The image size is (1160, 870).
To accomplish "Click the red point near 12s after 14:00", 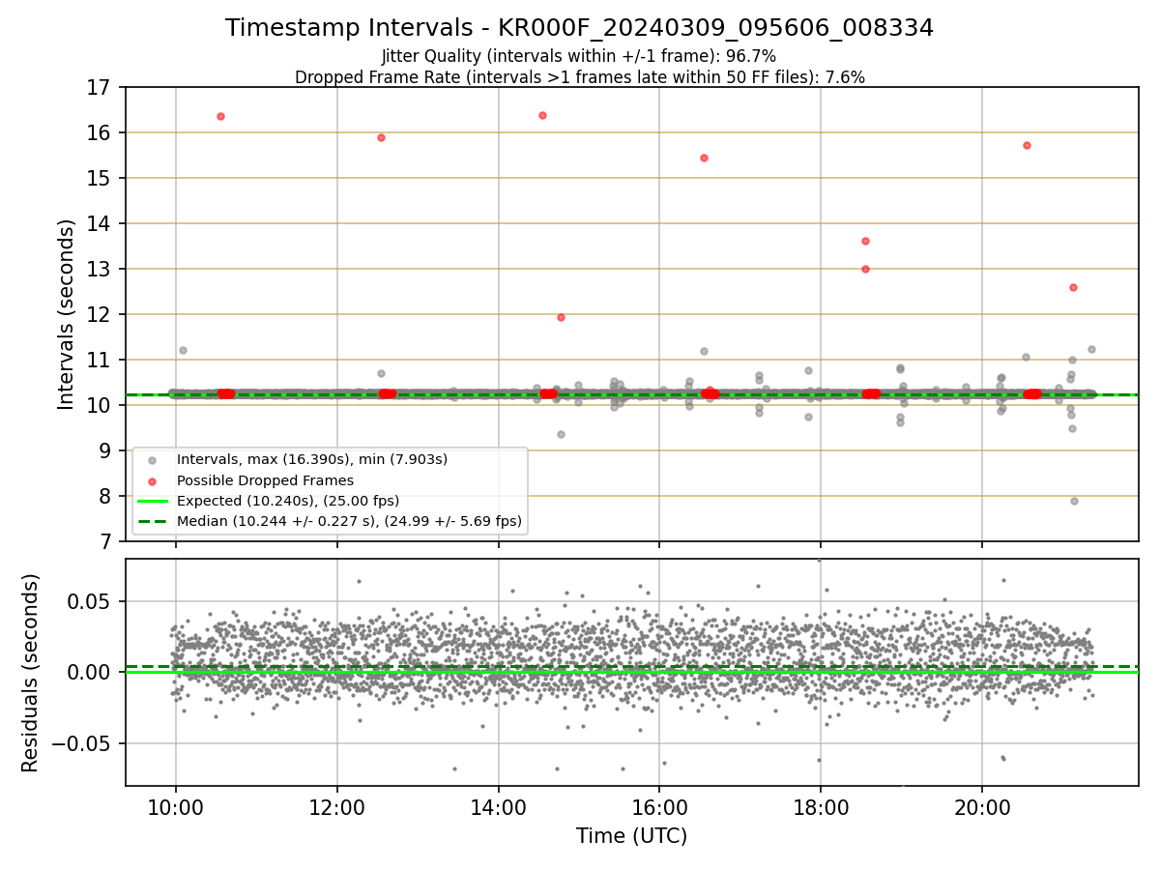I will click(561, 317).
